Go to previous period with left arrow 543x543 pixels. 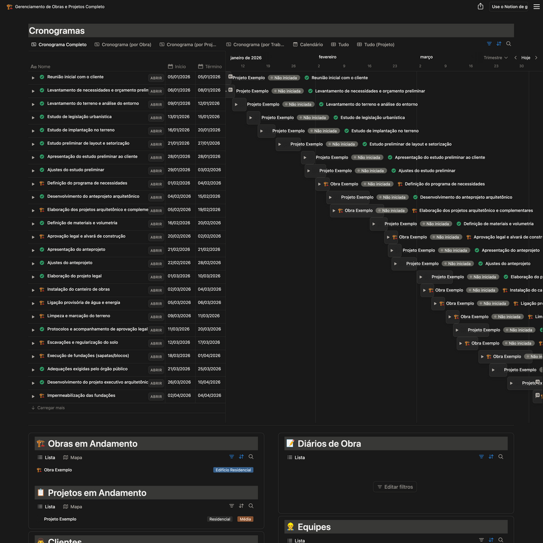tap(515, 58)
